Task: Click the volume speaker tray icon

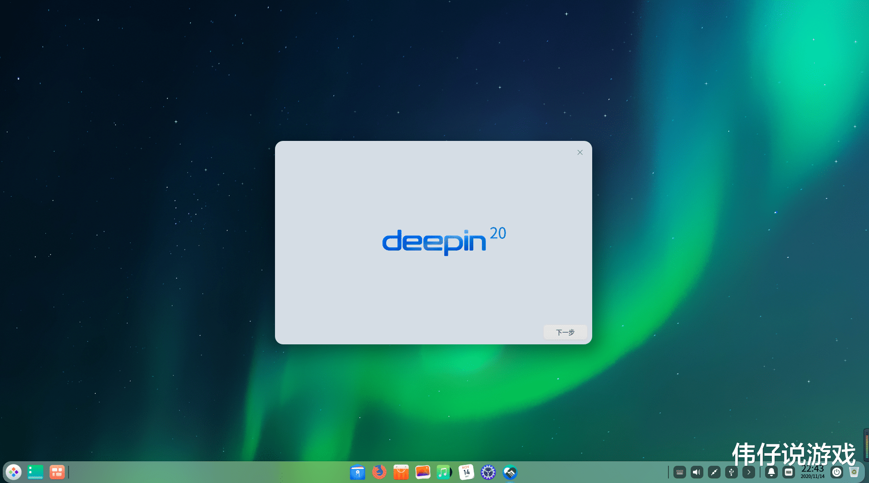Action: pos(697,472)
